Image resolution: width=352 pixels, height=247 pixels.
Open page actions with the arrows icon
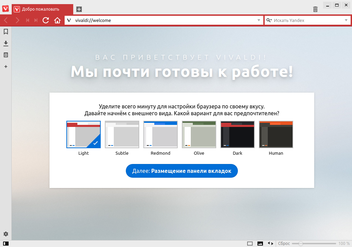(270, 243)
